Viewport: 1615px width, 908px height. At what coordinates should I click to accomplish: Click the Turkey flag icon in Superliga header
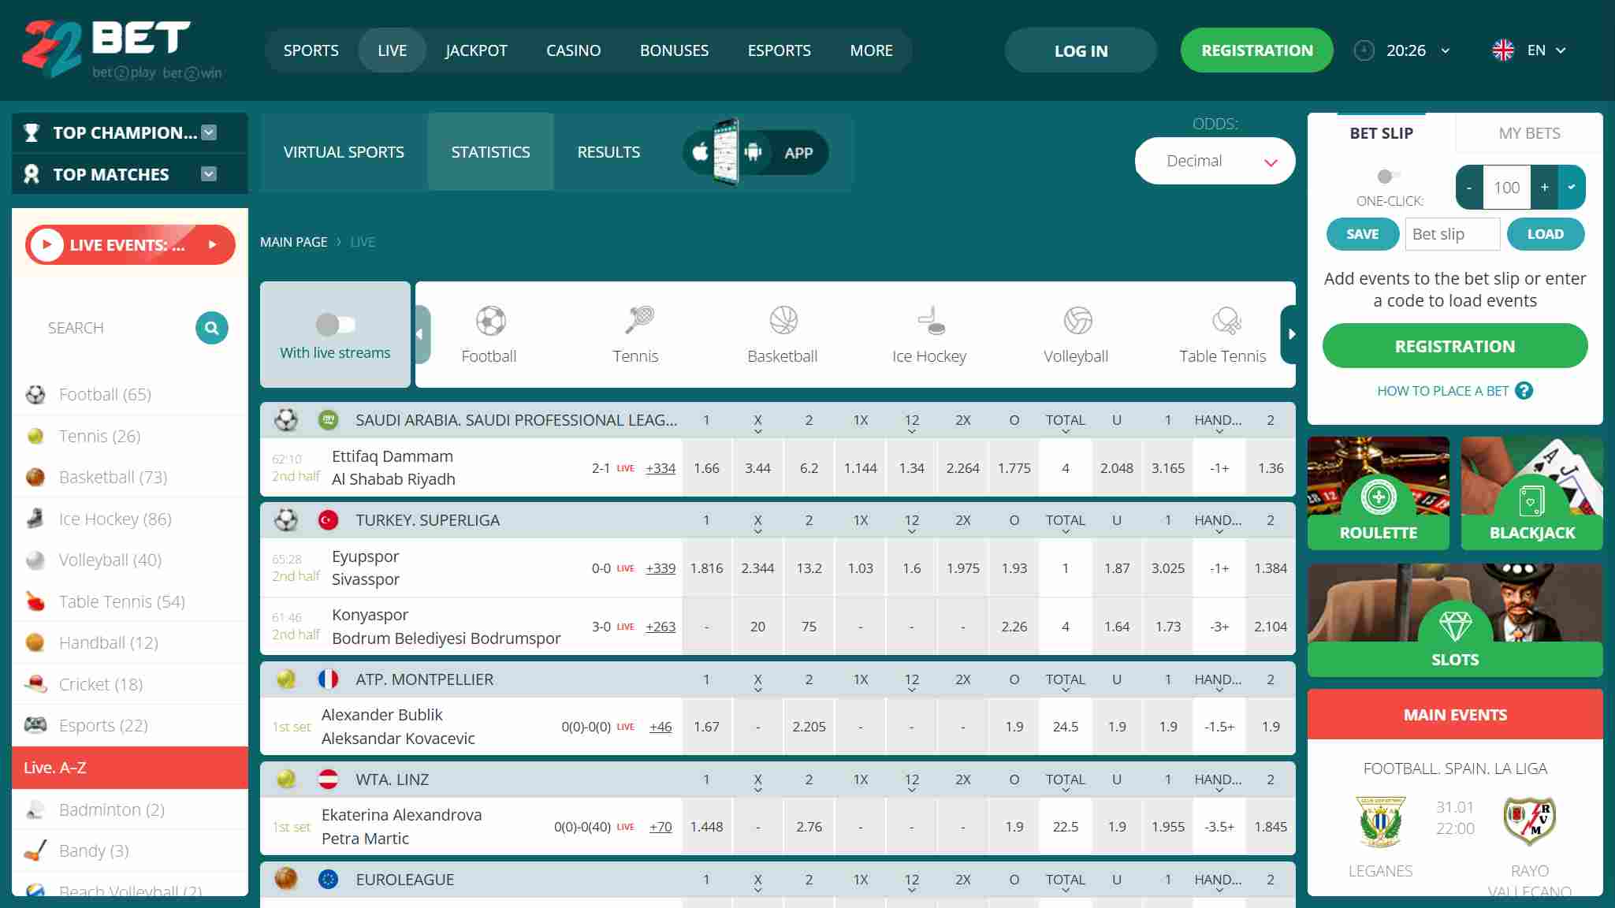click(328, 520)
